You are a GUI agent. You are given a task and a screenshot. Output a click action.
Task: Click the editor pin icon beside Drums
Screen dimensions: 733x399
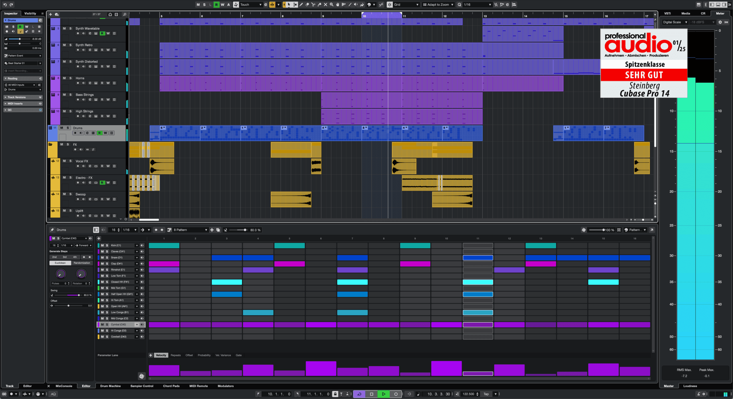pos(52,230)
